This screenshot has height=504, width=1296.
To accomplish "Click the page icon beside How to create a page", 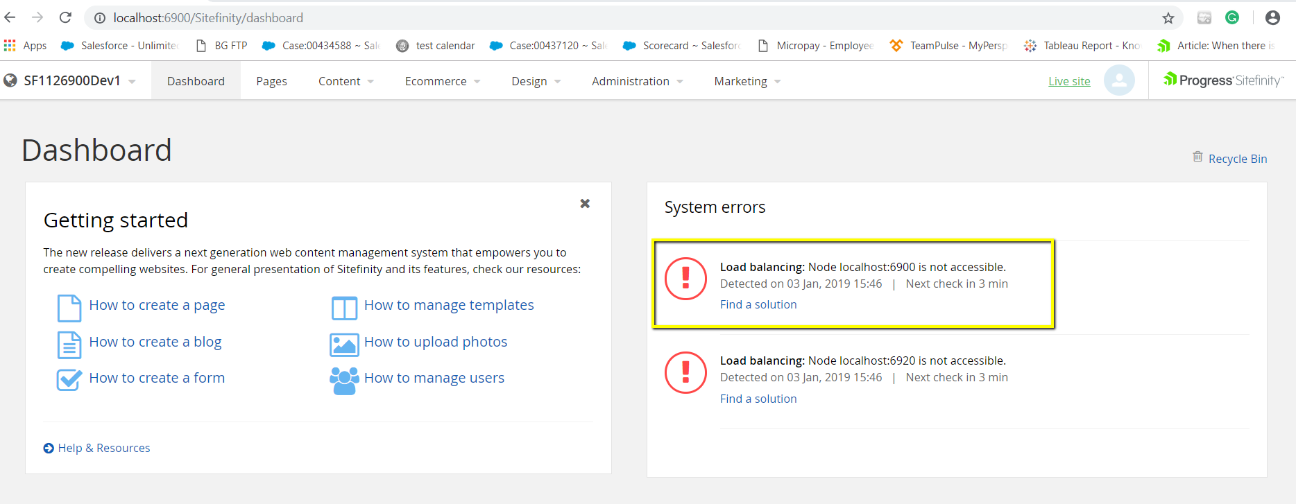I will 69,308.
